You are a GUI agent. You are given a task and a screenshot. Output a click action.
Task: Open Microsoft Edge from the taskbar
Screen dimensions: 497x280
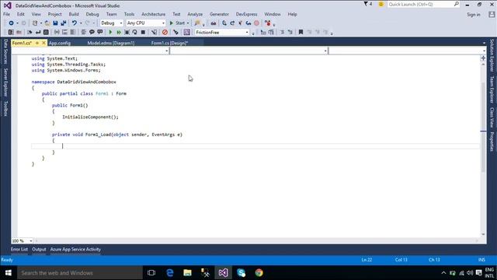tap(170, 273)
